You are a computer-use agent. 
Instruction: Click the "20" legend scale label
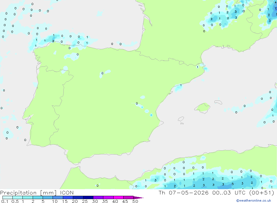pyautogui.click(x=75, y=201)
